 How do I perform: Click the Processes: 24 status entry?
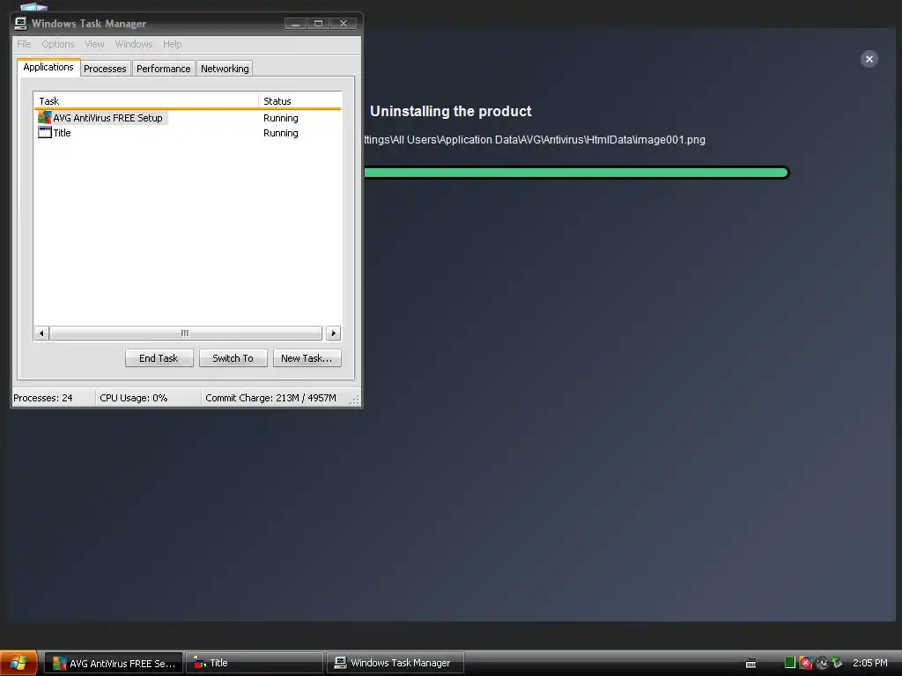pyautogui.click(x=43, y=398)
